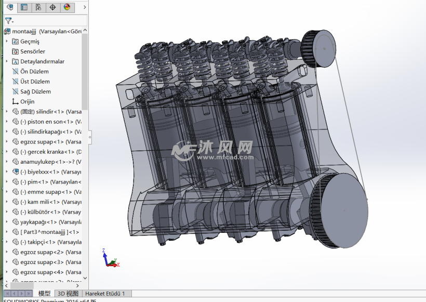This screenshot has height=302, width=426.
Task: Select the Ön Düzlem plane
Action: pos(34,72)
